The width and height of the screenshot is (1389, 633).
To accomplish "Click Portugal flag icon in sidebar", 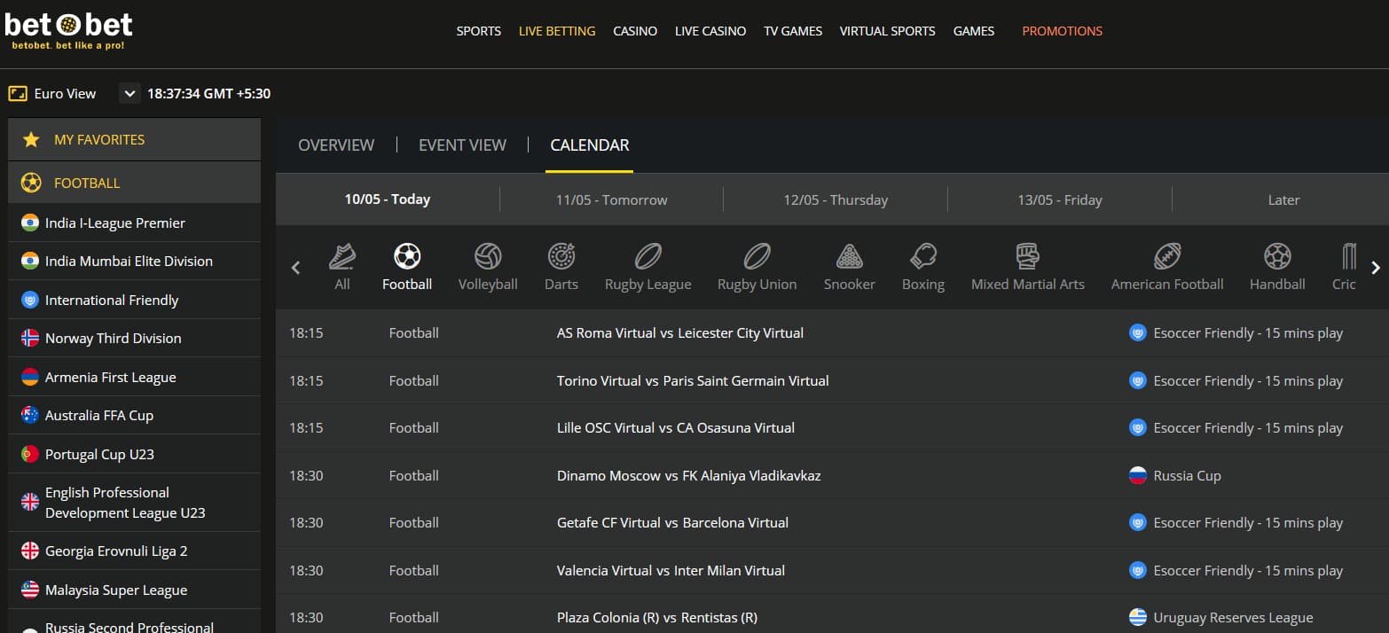I will pos(30,454).
